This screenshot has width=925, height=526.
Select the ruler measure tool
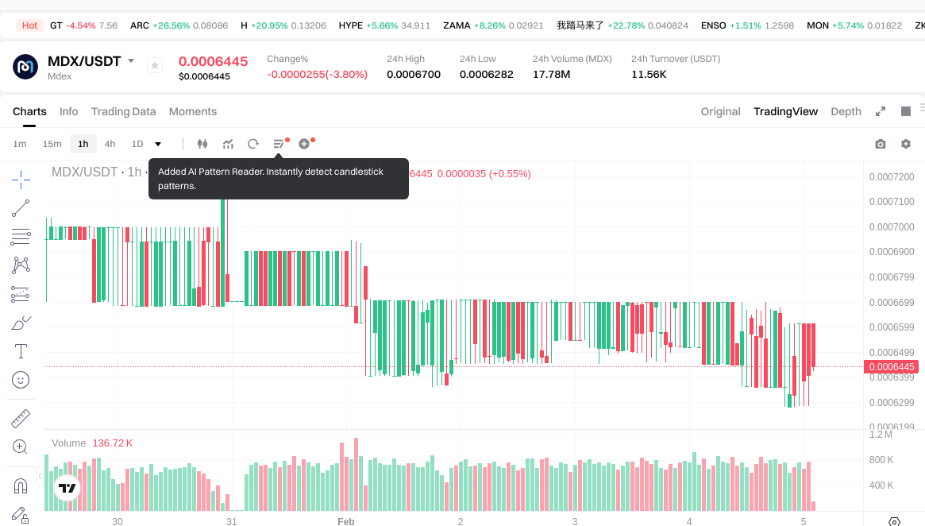21,418
